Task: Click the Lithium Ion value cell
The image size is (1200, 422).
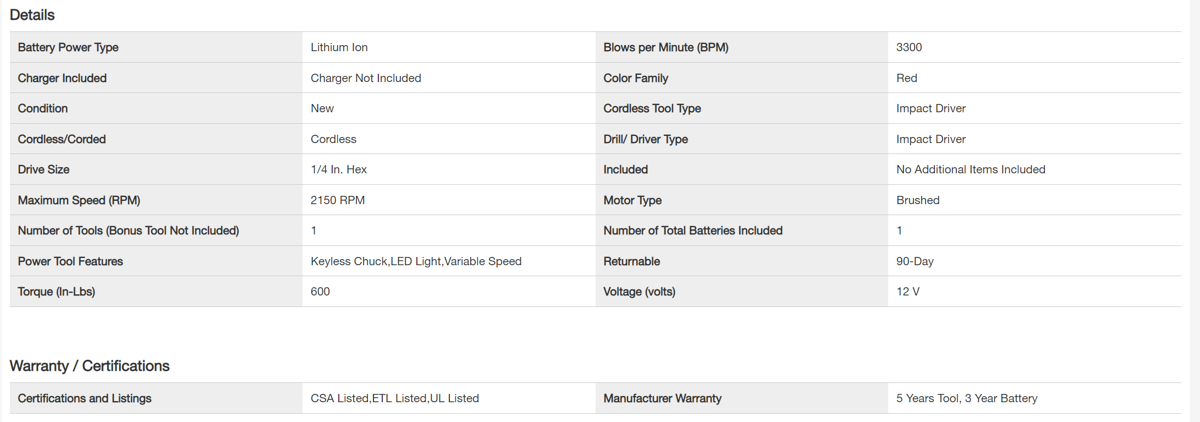Action: click(x=339, y=47)
